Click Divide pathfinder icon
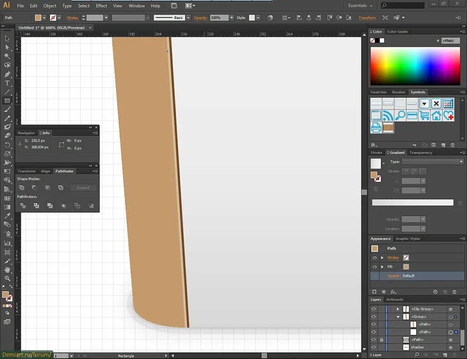 point(23,205)
